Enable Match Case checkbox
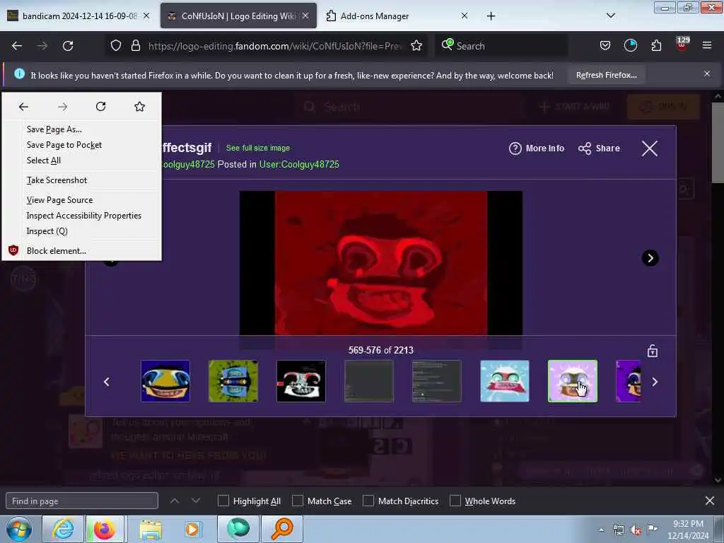The height and width of the screenshot is (543, 724). [x=298, y=501]
